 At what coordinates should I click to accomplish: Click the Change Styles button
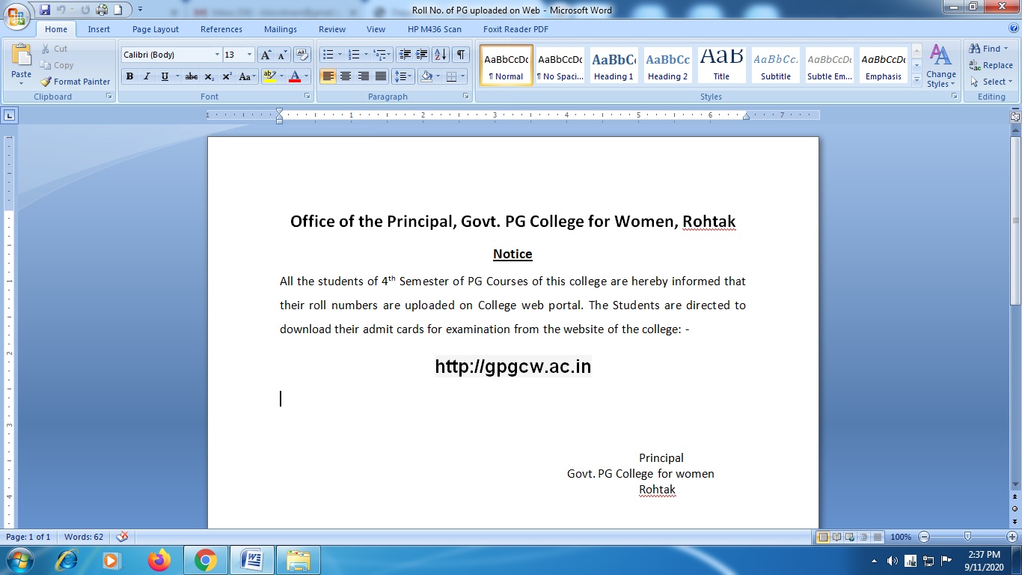pyautogui.click(x=940, y=66)
